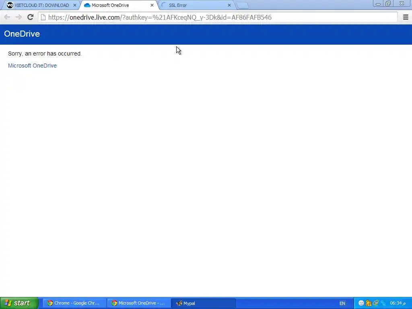412x309 pixels.
Task: Click the EN language indicator
Action: pyautogui.click(x=342, y=303)
